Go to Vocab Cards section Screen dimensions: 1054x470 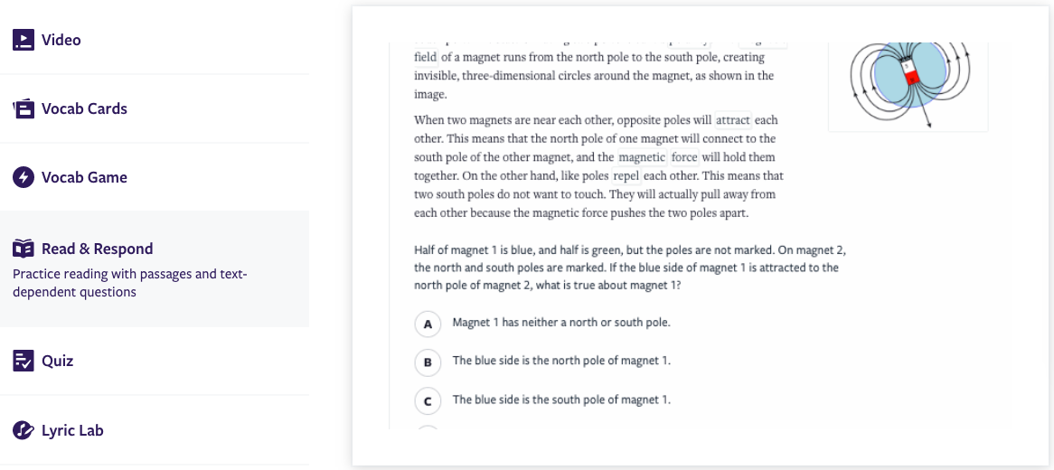tap(84, 108)
